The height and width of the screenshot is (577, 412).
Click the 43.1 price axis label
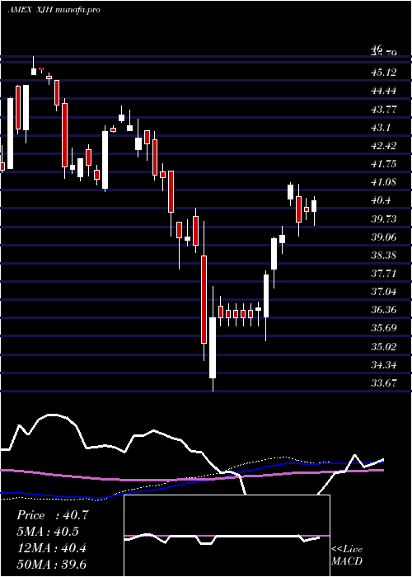click(x=381, y=127)
